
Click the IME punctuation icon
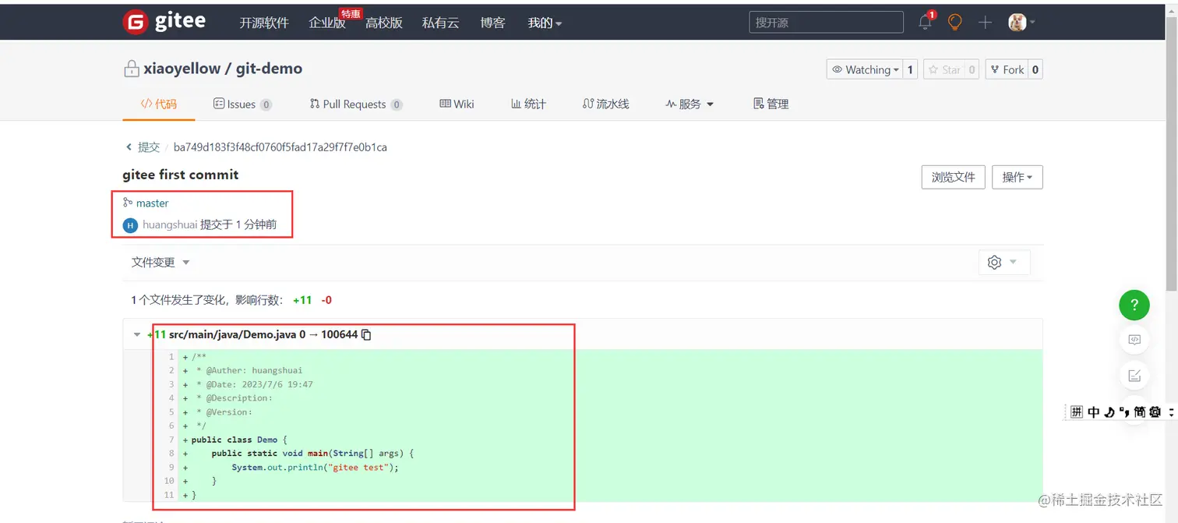(x=1124, y=412)
